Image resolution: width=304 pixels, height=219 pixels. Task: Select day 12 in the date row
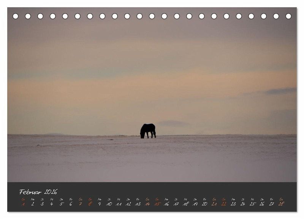pos(128,204)
